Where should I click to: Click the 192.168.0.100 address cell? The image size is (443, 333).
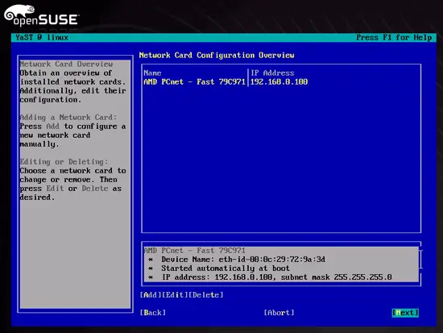click(x=279, y=82)
